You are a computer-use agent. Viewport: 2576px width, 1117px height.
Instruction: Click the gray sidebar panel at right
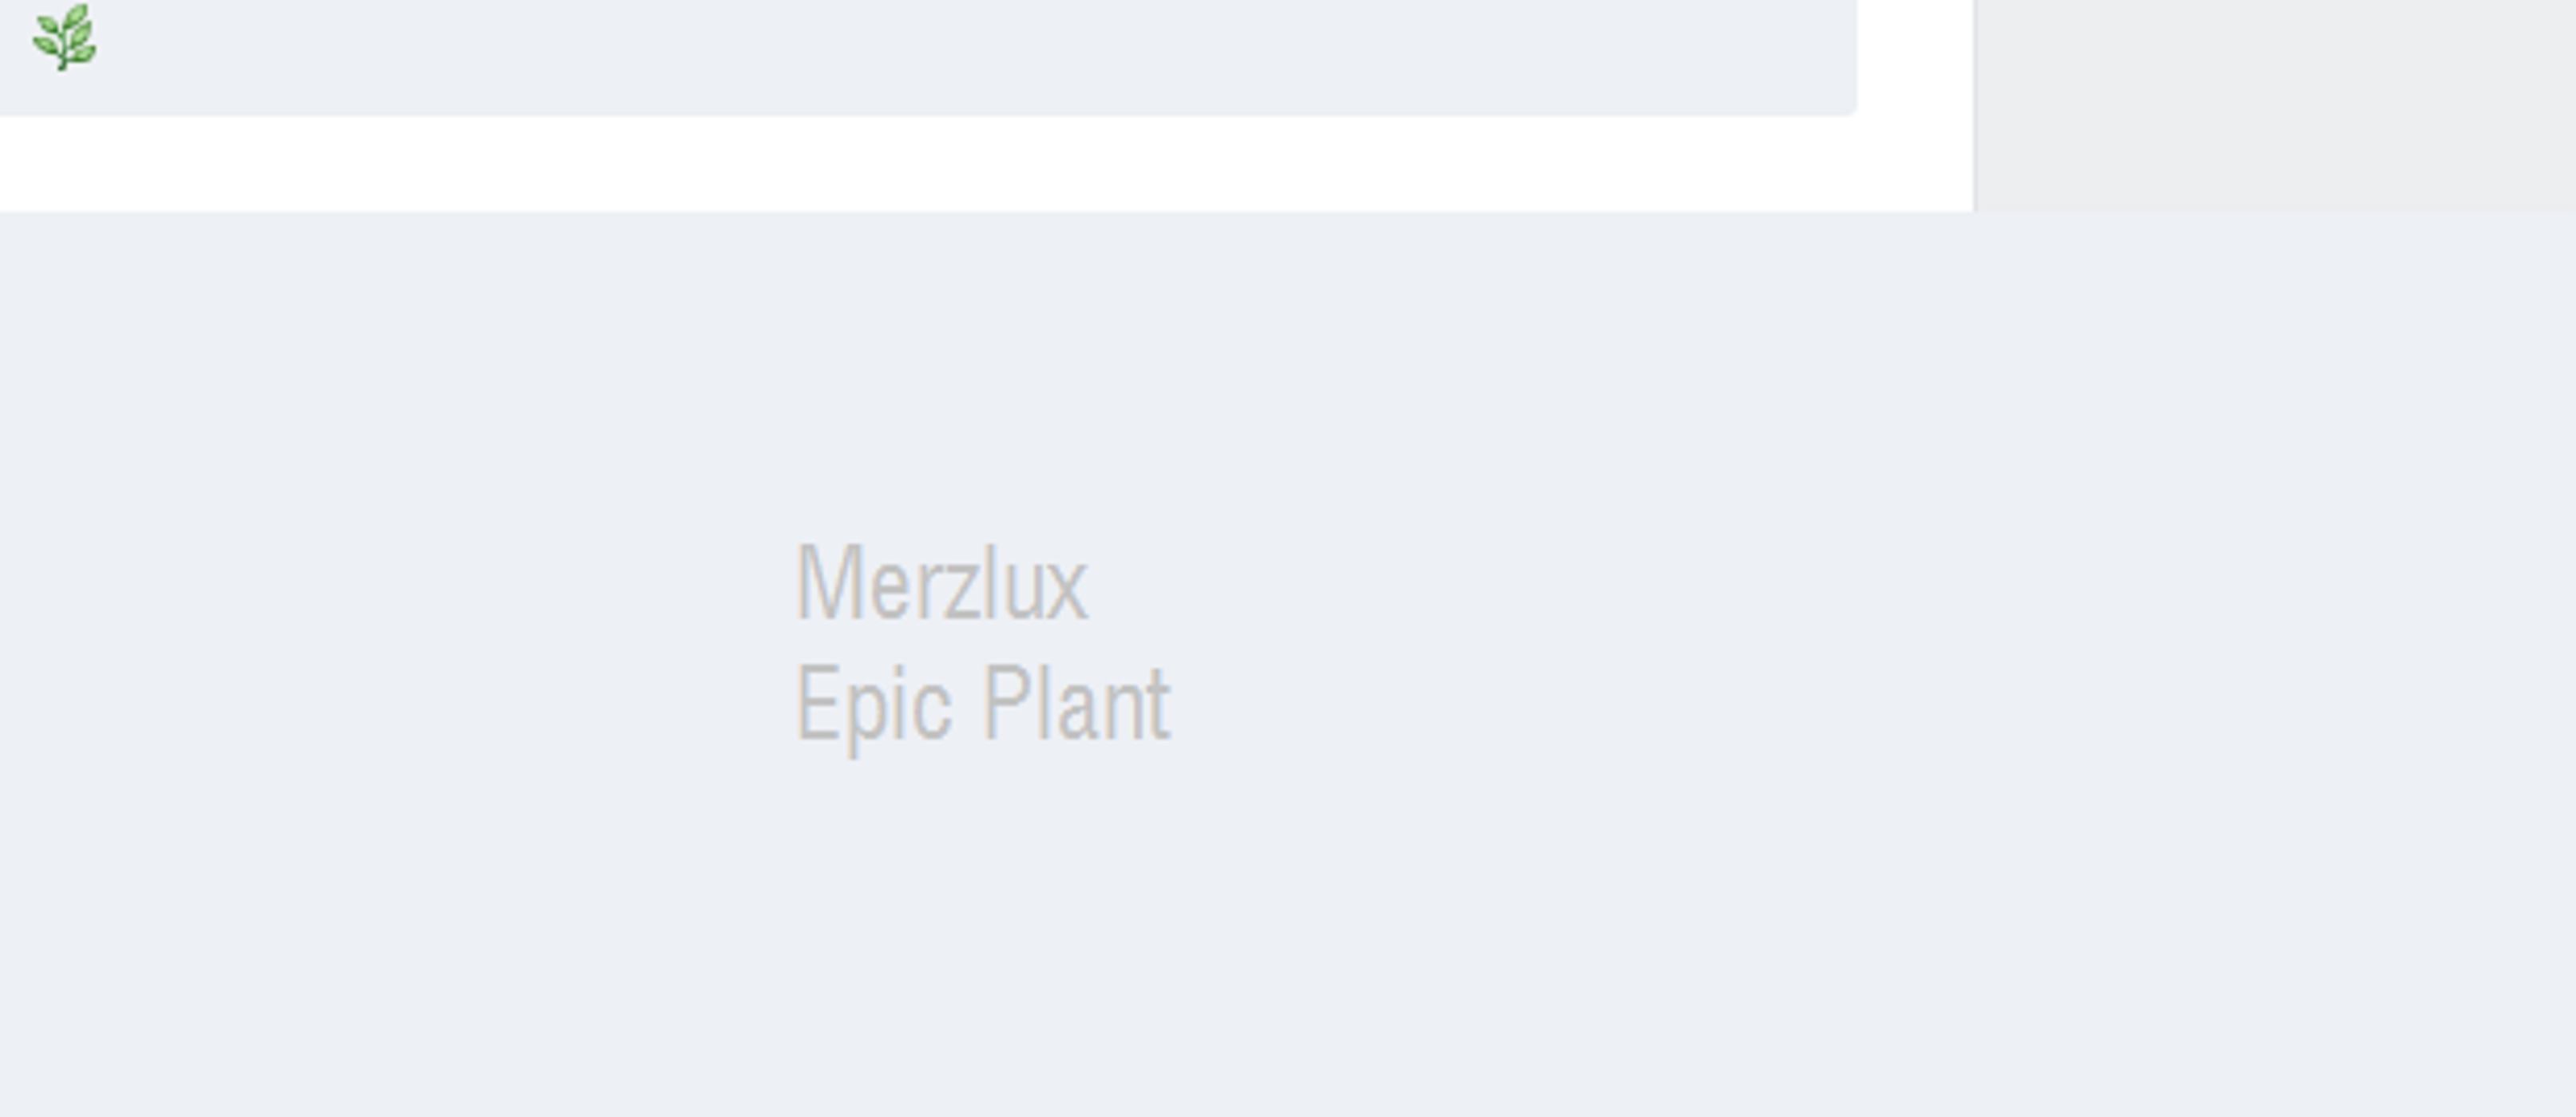coord(2276,105)
